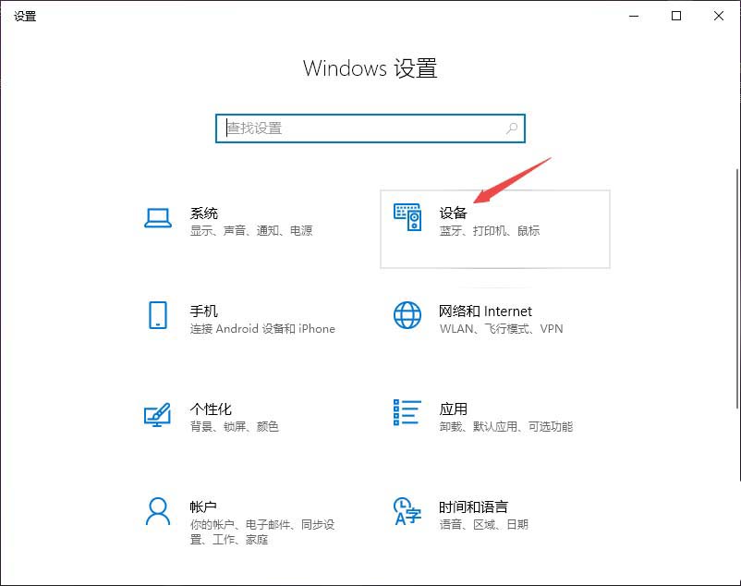The width and height of the screenshot is (741, 586).
Task: Click the 设备 keyboard and speaker icon
Action: point(407,217)
